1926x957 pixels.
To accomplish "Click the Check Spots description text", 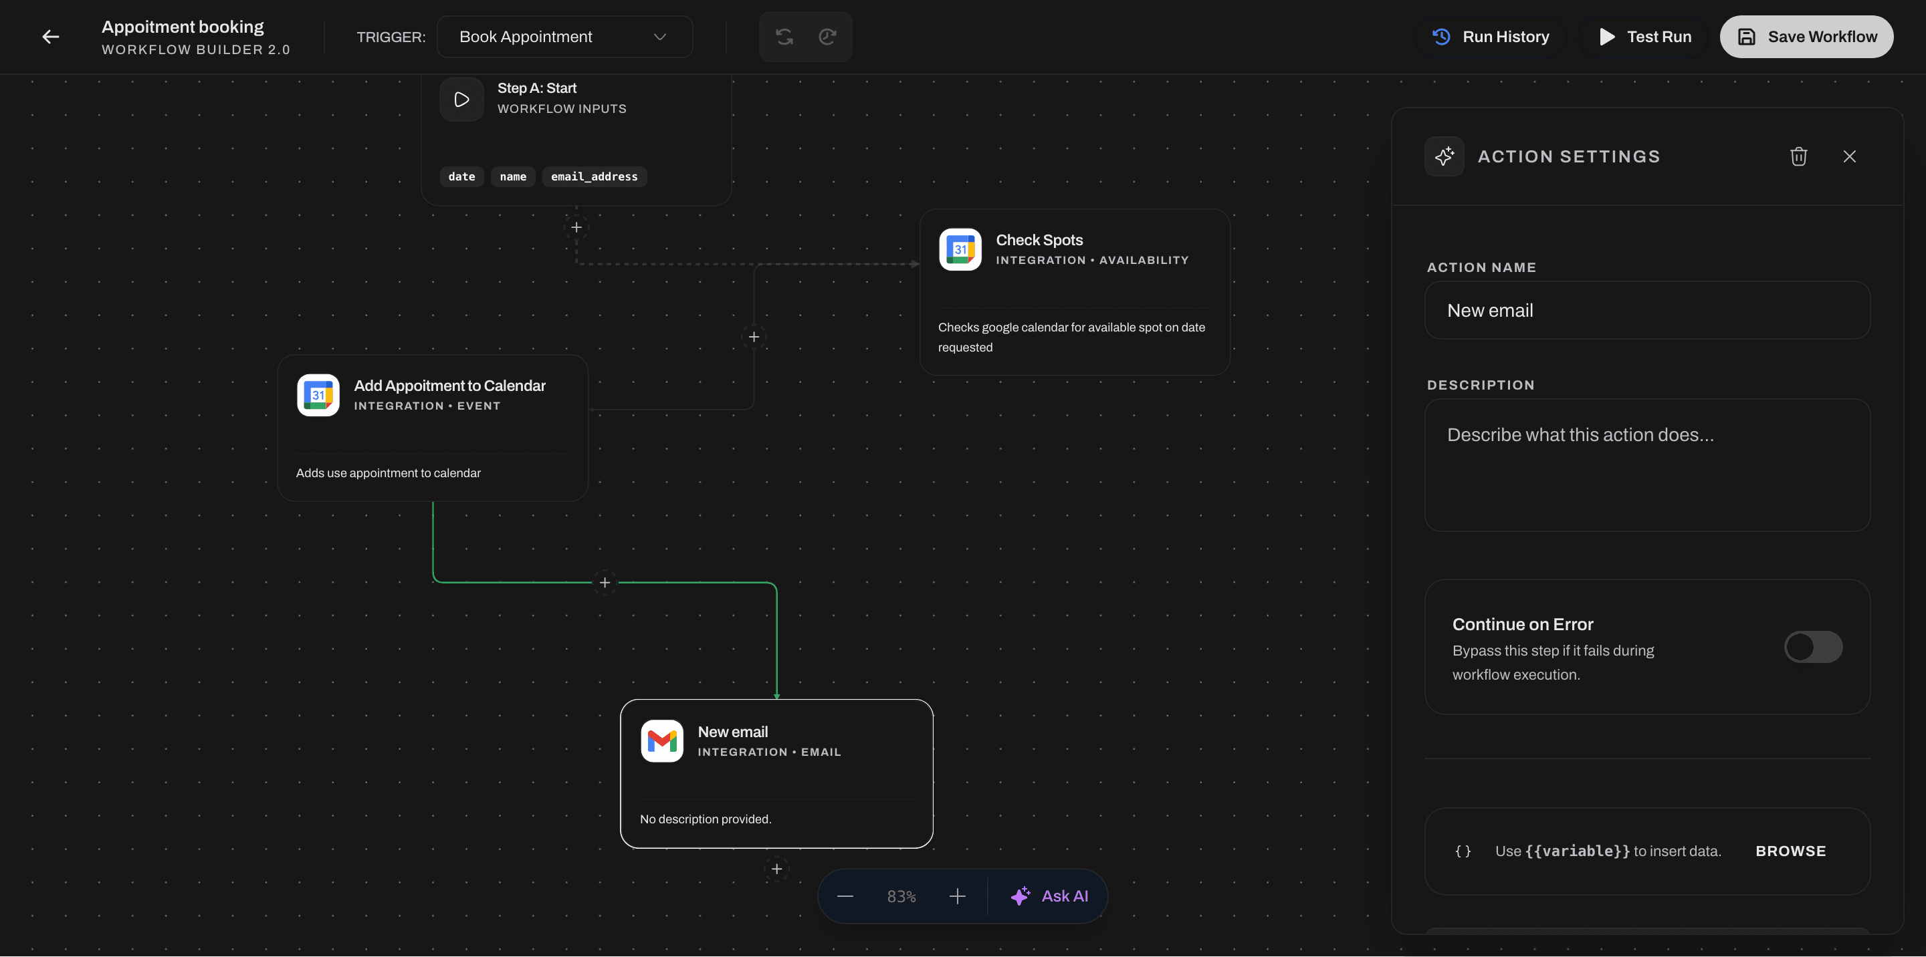I will [x=1071, y=337].
